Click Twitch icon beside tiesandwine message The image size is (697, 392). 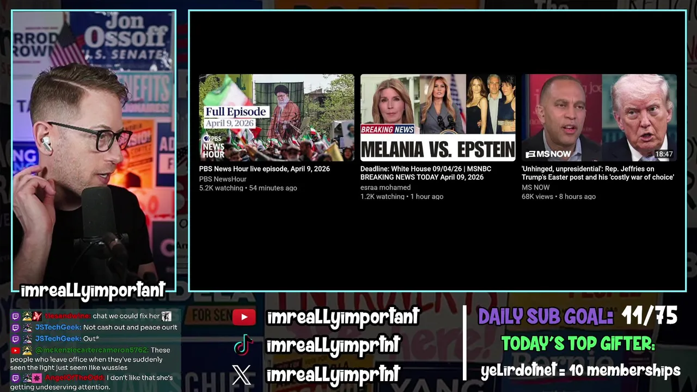15,316
